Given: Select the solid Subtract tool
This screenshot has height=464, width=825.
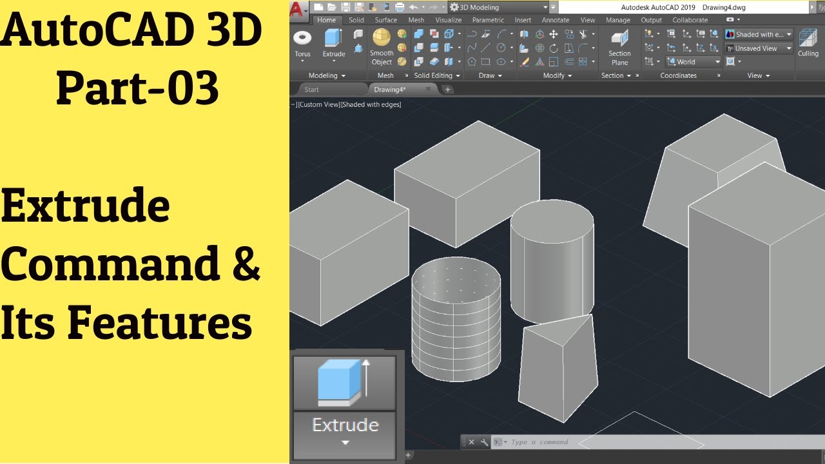Looking at the screenshot, I should 418,48.
